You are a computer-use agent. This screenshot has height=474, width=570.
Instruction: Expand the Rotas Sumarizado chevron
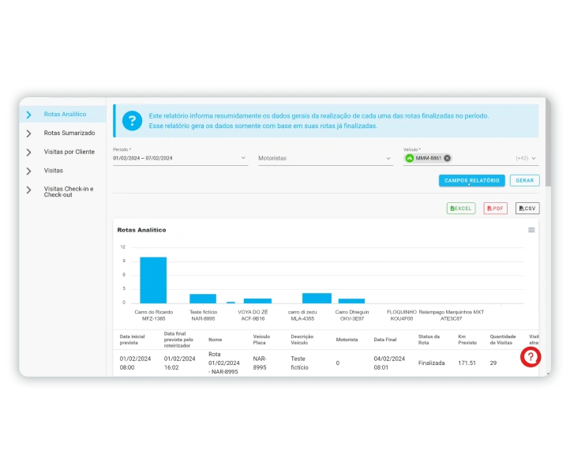pyautogui.click(x=28, y=134)
